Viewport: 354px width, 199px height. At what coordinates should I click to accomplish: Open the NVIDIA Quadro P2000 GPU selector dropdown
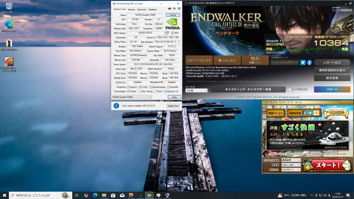point(132,97)
